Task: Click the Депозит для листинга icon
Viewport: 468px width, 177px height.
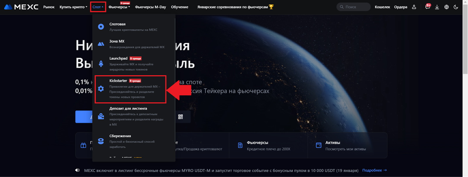Action: [101, 116]
